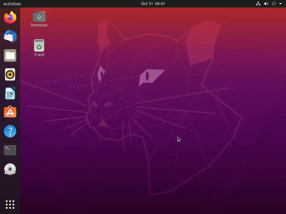The image size is (286, 214).
Task: Open LibreOffice Writer from dock
Action: click(x=10, y=93)
